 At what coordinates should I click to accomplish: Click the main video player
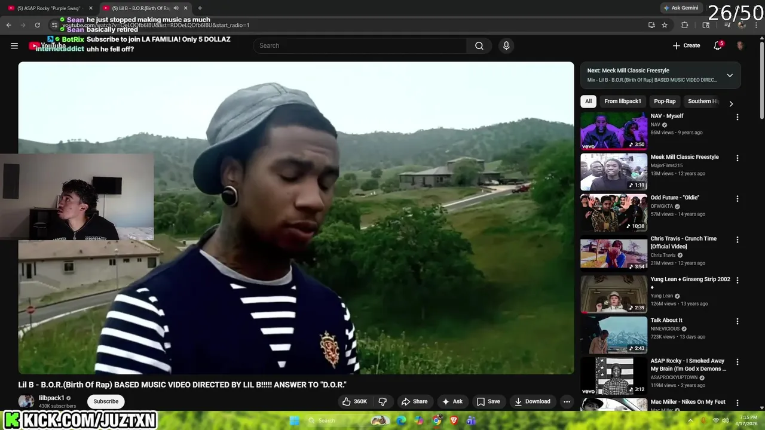tap(296, 218)
